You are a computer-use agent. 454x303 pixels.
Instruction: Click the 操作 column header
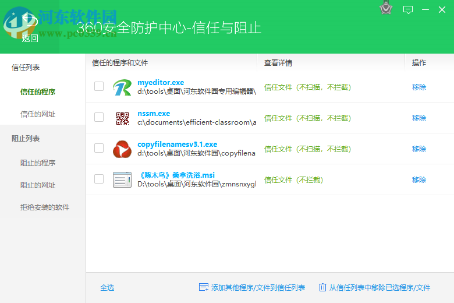click(x=419, y=62)
